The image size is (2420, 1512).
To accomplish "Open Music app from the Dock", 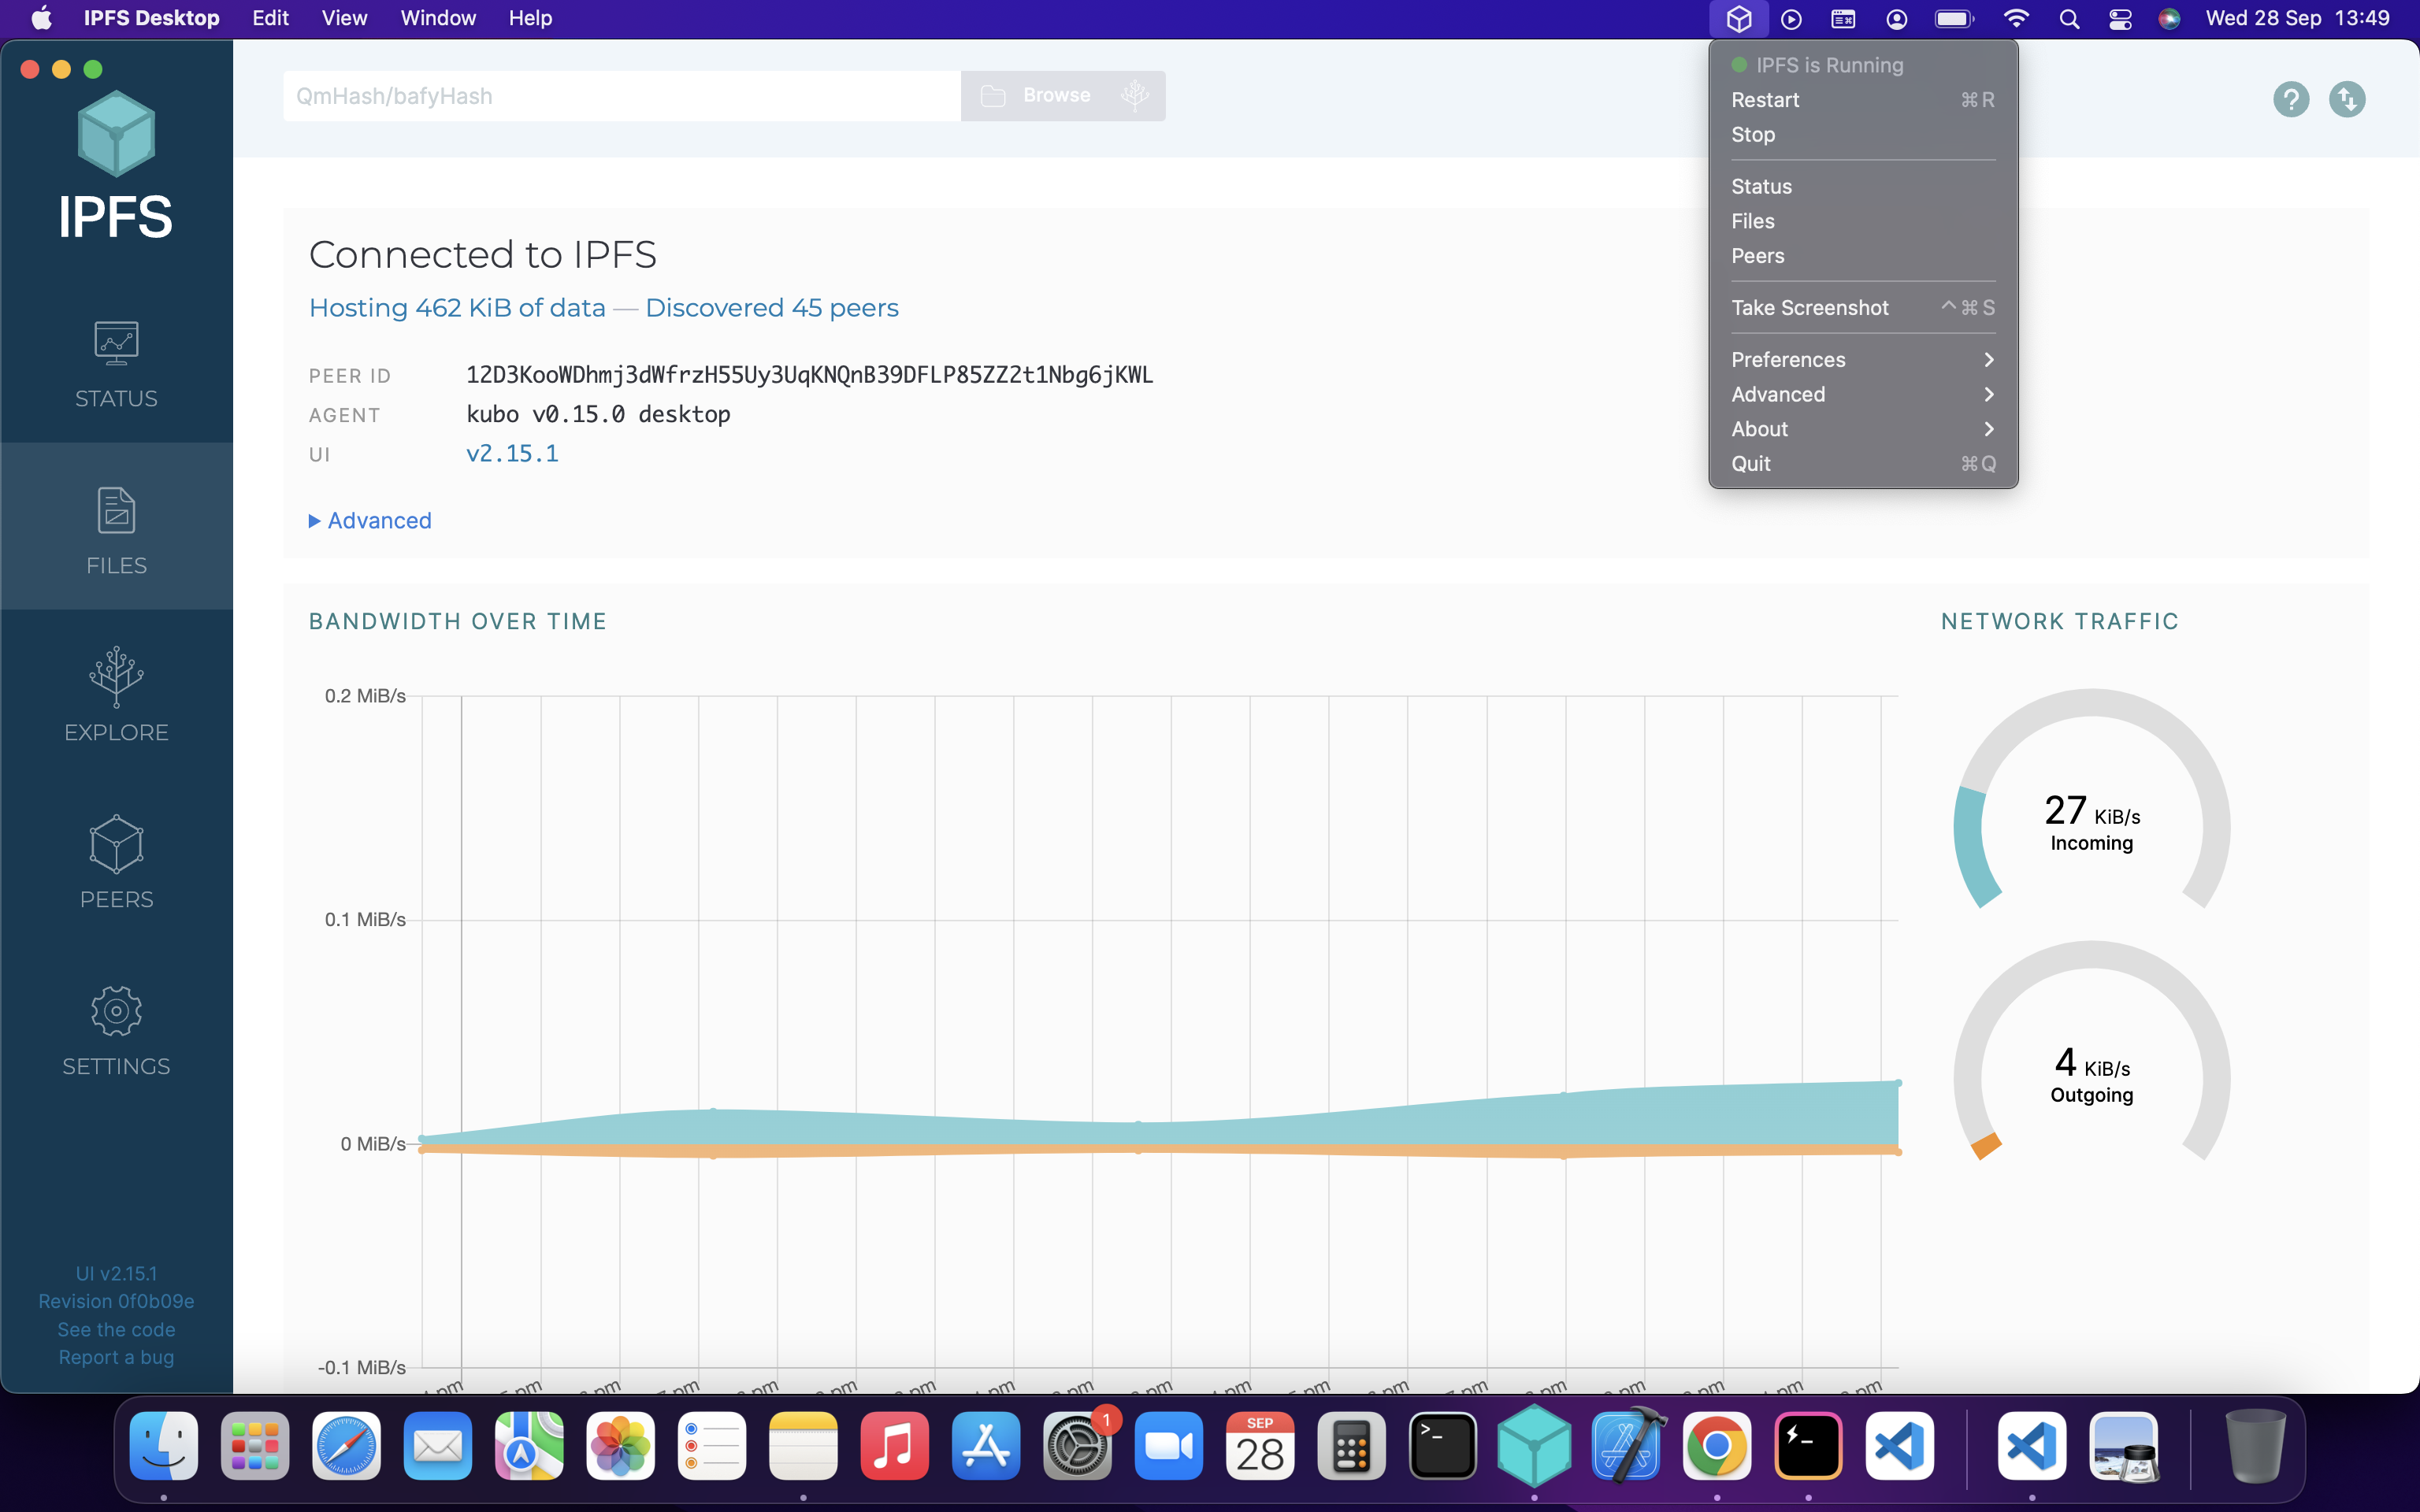I will tap(895, 1446).
